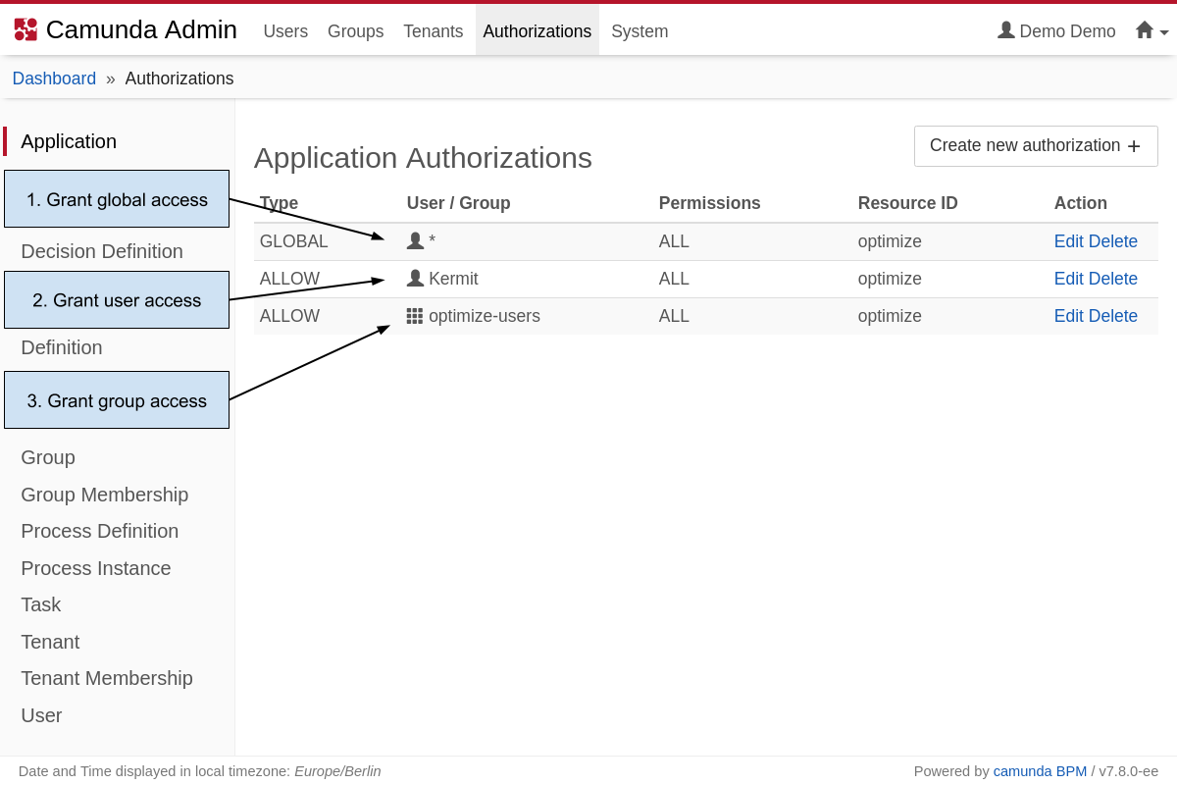Screen dimensions: 1177x785
Task: Open the Decision Definition authorizations
Action: click(x=101, y=251)
